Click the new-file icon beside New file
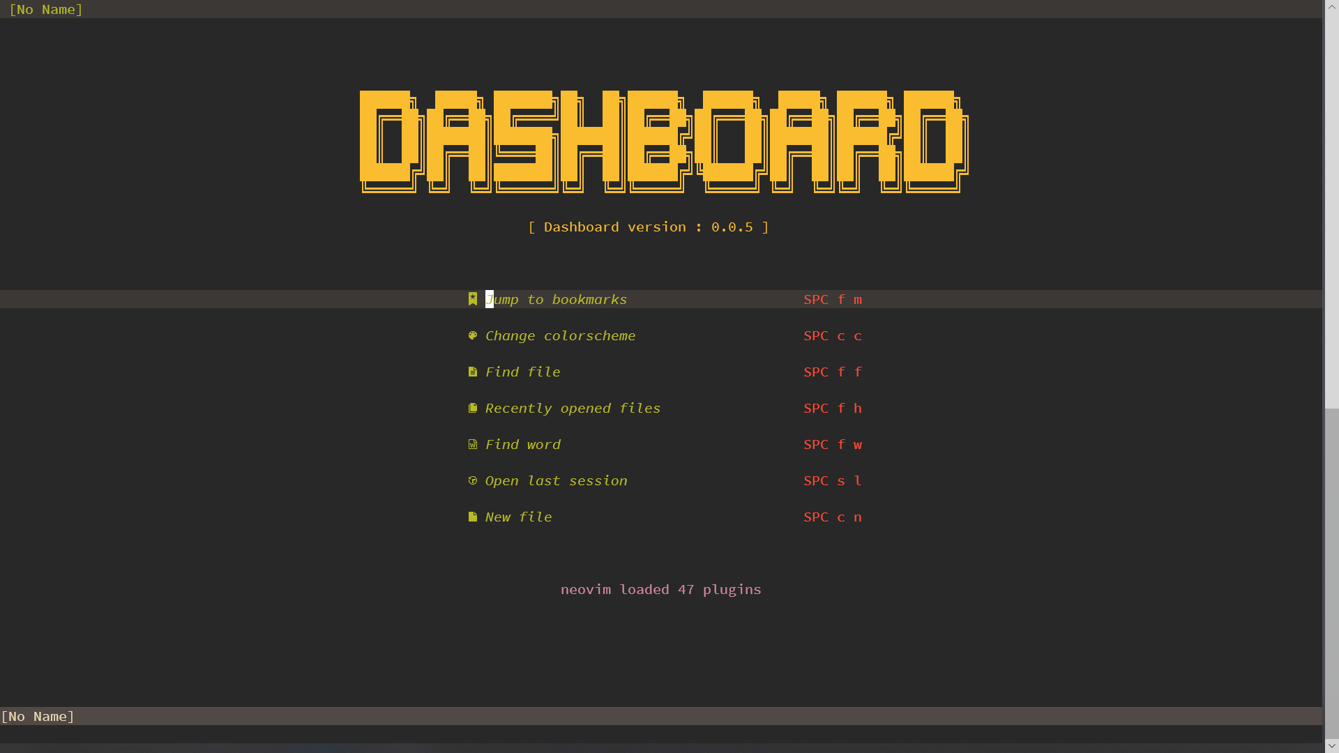The height and width of the screenshot is (753, 1339). [473, 517]
